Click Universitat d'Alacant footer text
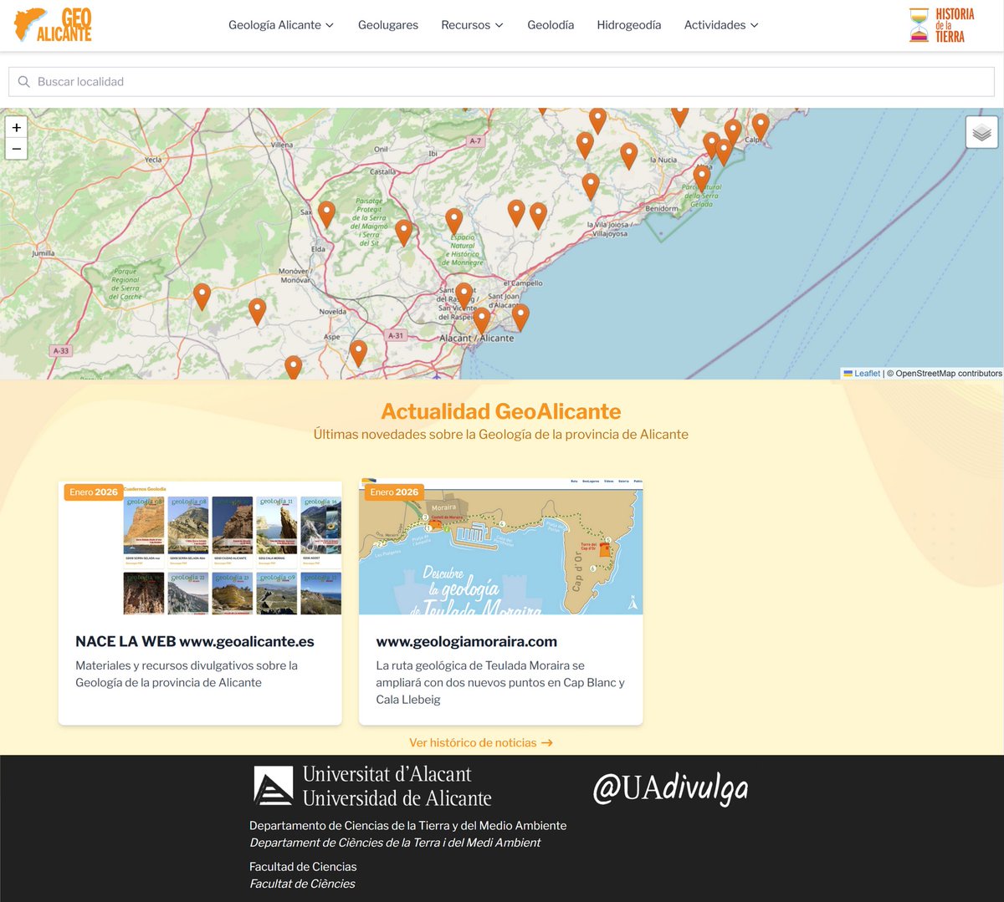Viewport: 1004px width, 902px height. pyautogui.click(x=387, y=774)
